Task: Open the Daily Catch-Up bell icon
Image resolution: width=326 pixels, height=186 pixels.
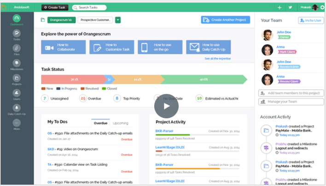Action: pyautogui.click(x=17, y=108)
